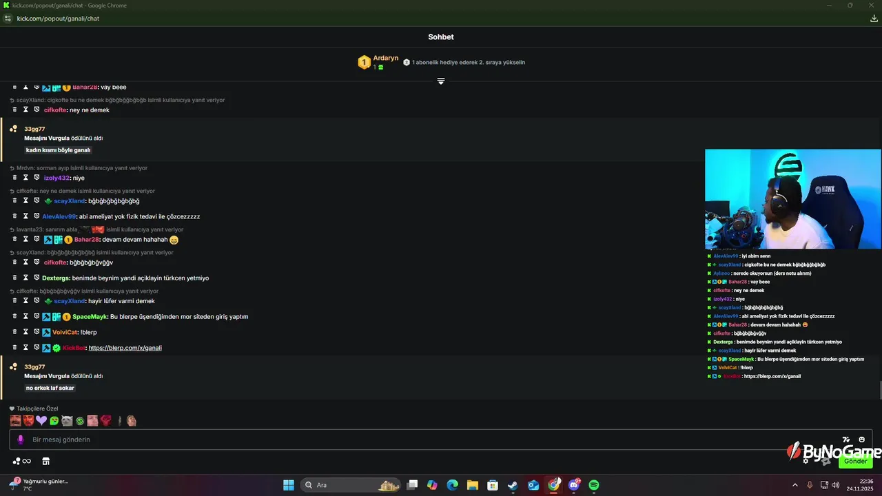Timeout izoly432 with the hourglass icon
The image size is (882, 496).
(x=25, y=178)
